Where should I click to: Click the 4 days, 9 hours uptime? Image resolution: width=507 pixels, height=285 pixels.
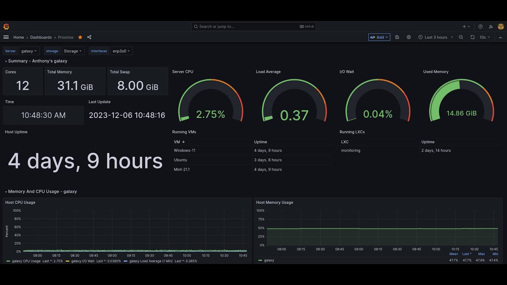pyautogui.click(x=85, y=161)
